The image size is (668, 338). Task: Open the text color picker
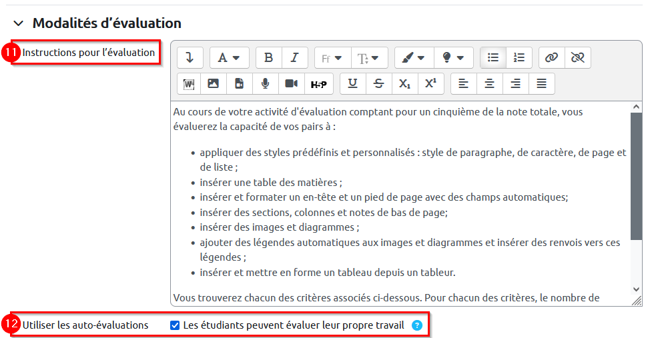point(414,58)
